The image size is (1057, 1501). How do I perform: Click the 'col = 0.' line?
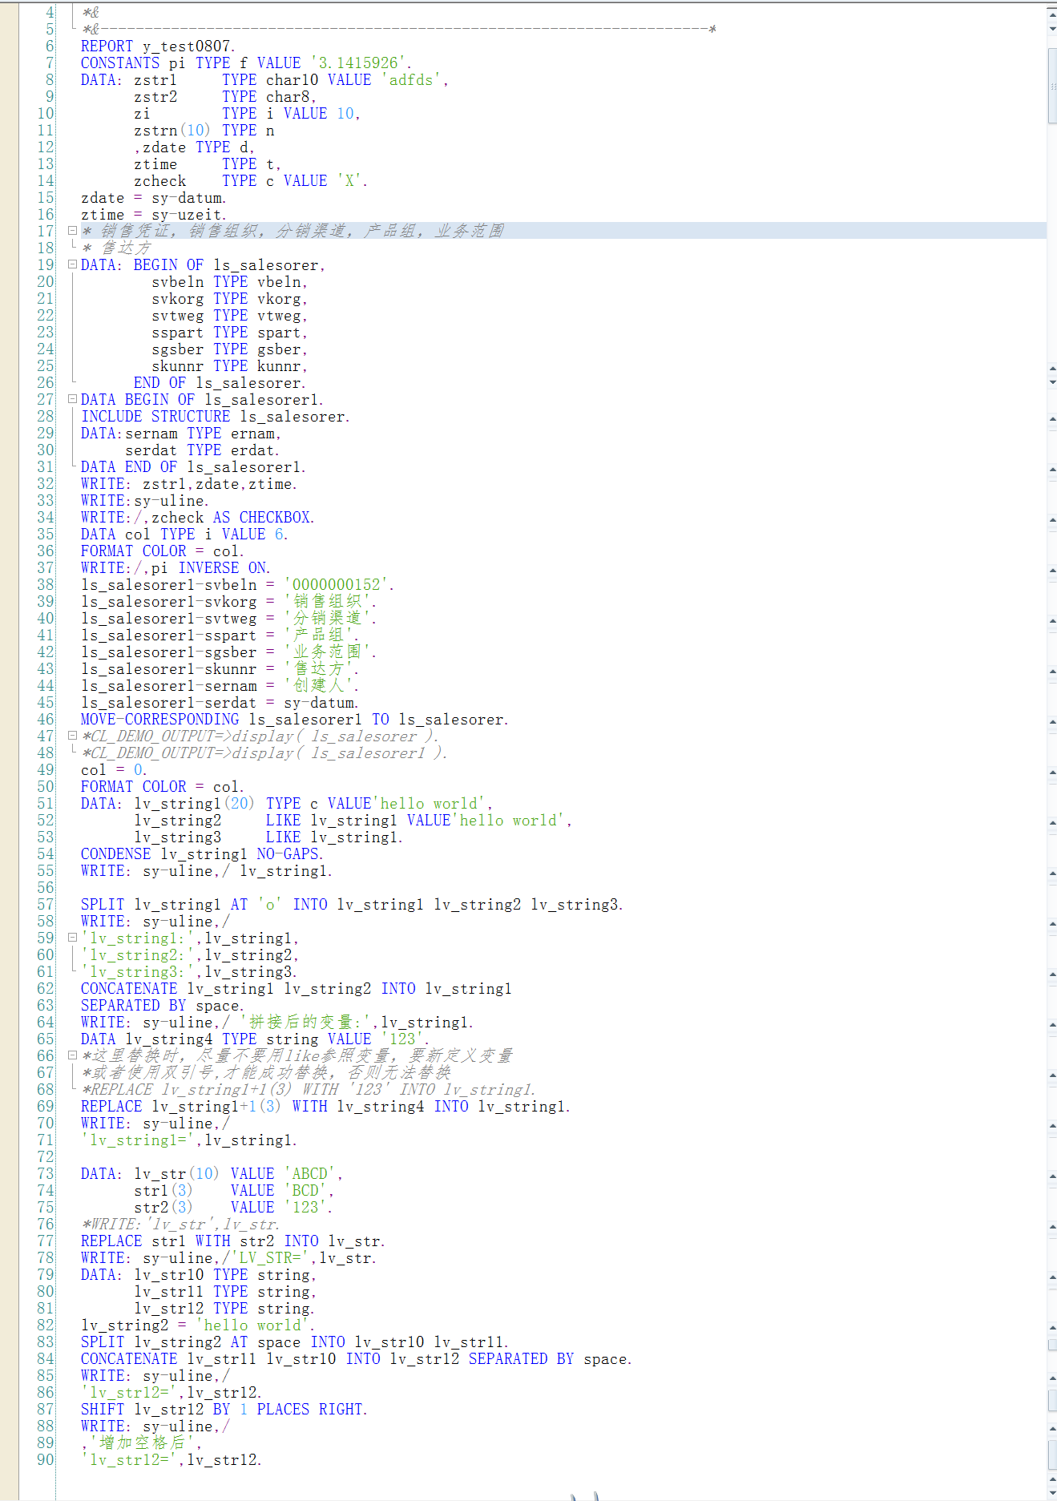(x=114, y=770)
